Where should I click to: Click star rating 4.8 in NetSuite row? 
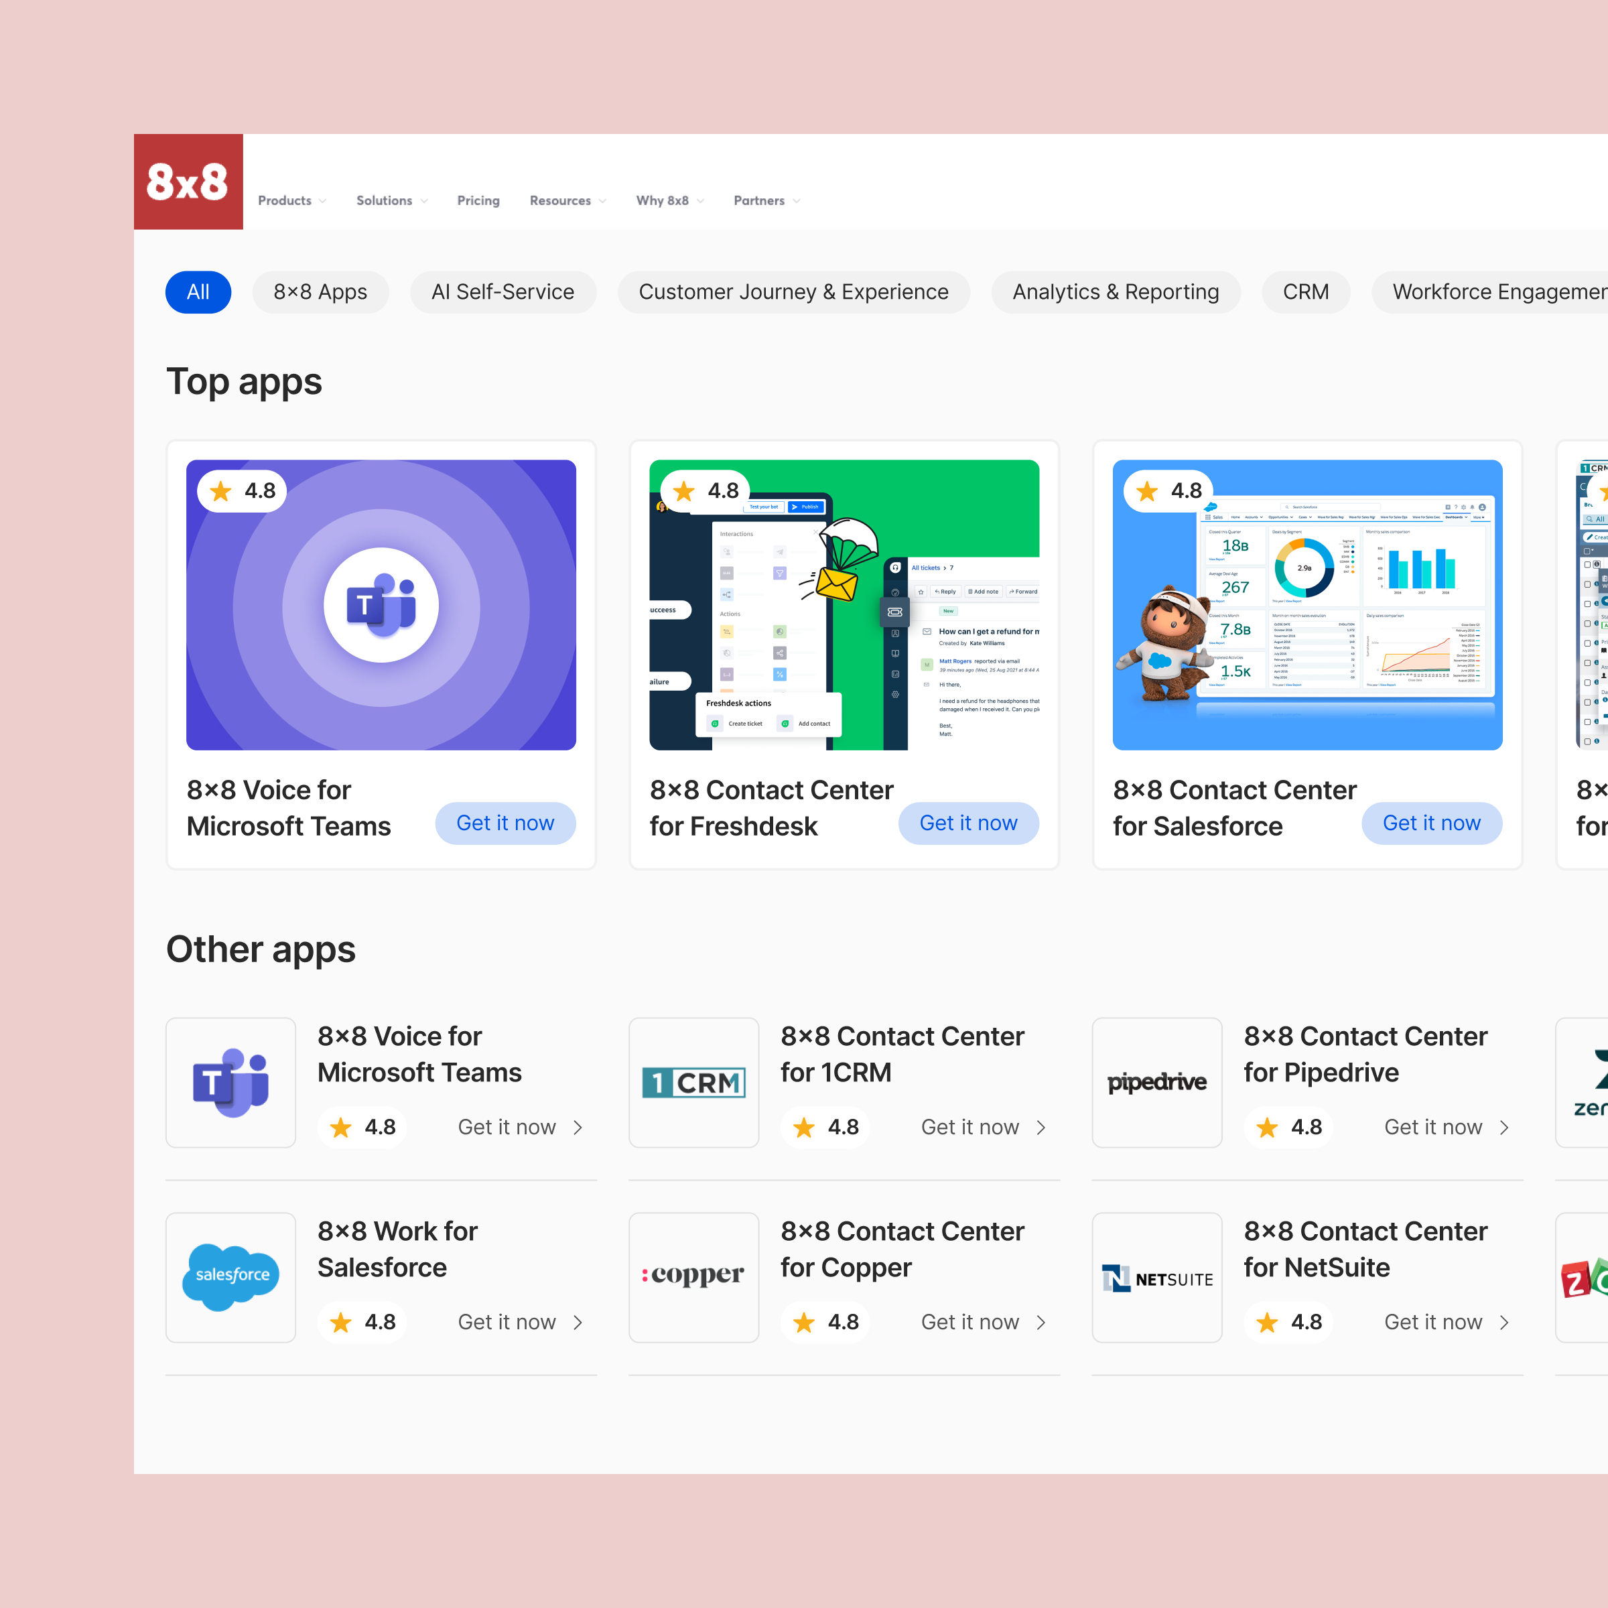pos(1288,1322)
